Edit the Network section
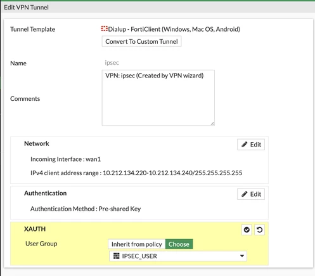Screen dimensions: 315x276 click(x=251, y=145)
